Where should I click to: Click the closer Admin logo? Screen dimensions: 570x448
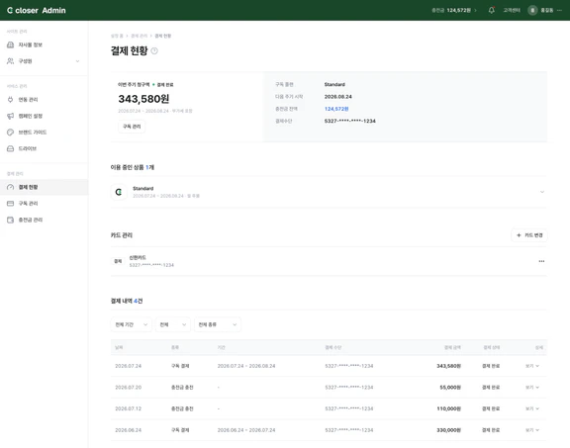pyautogui.click(x=37, y=10)
